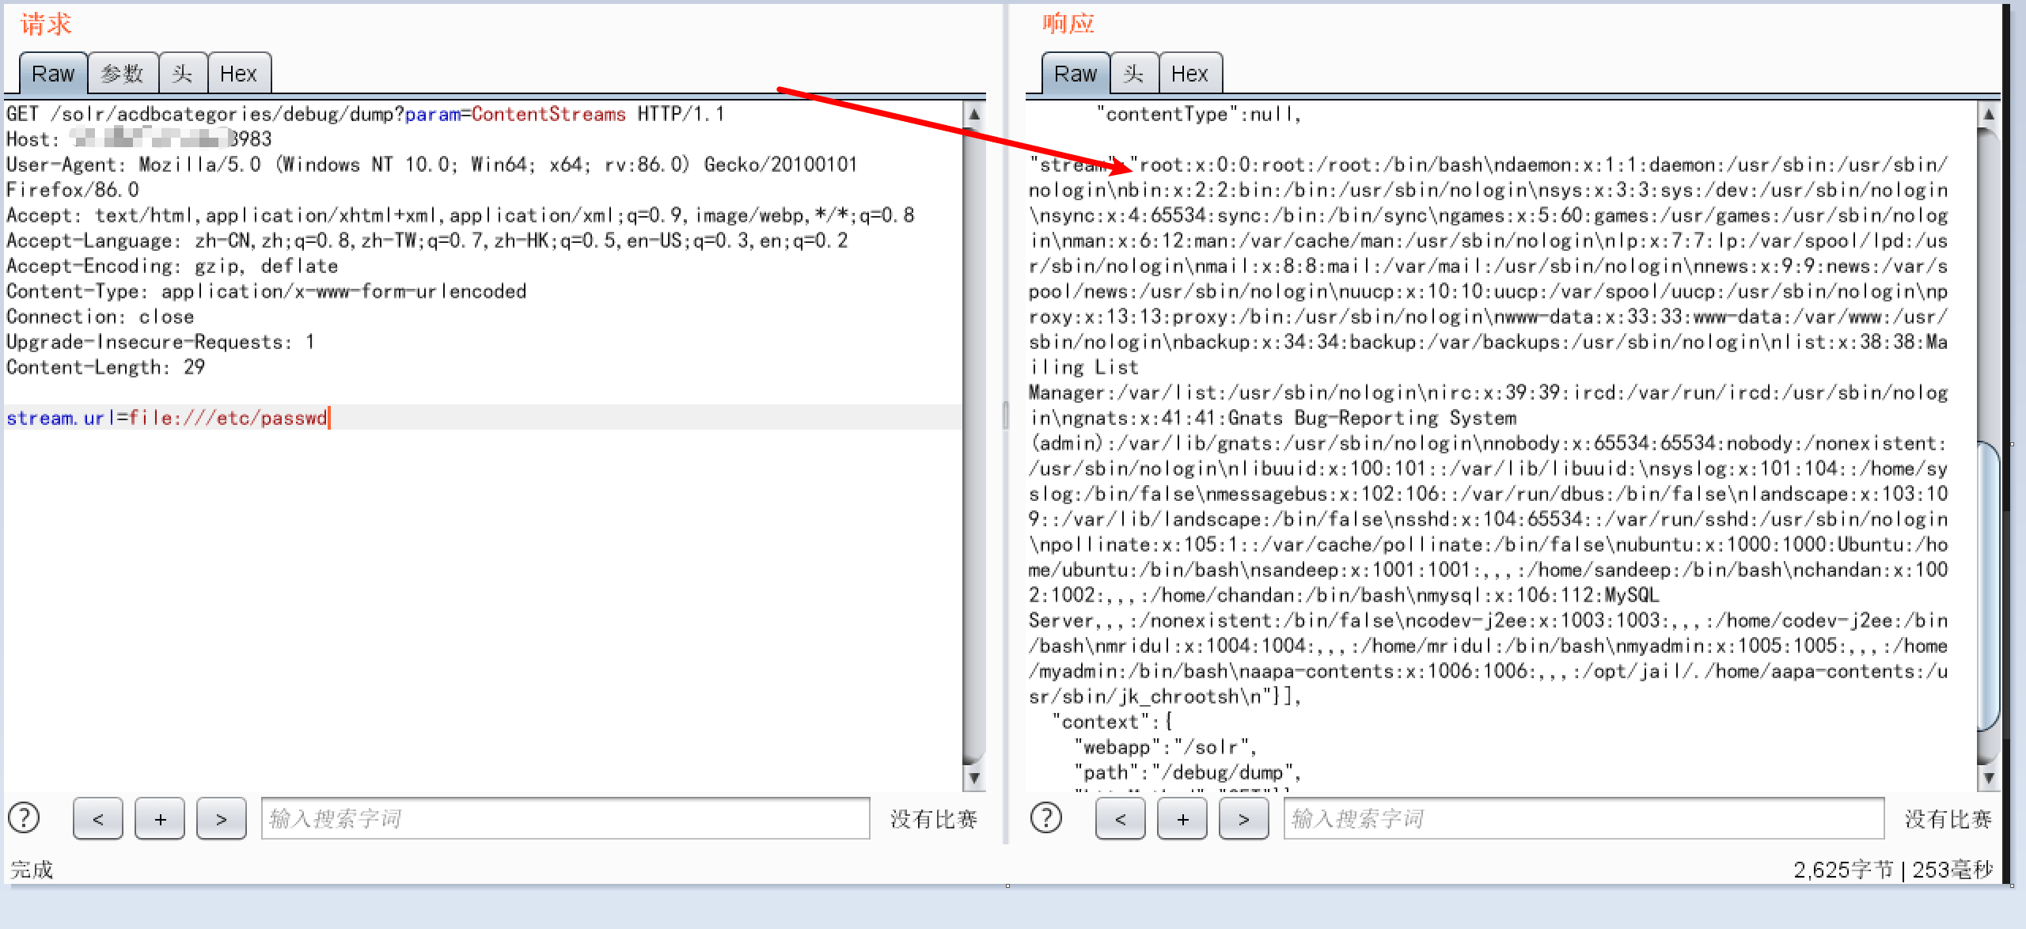Click the next match arrow in the response search bar

click(x=1243, y=818)
